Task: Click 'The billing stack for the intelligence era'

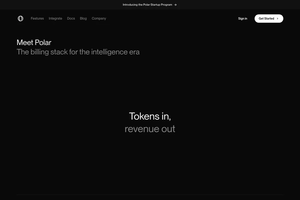Action: (x=78, y=52)
